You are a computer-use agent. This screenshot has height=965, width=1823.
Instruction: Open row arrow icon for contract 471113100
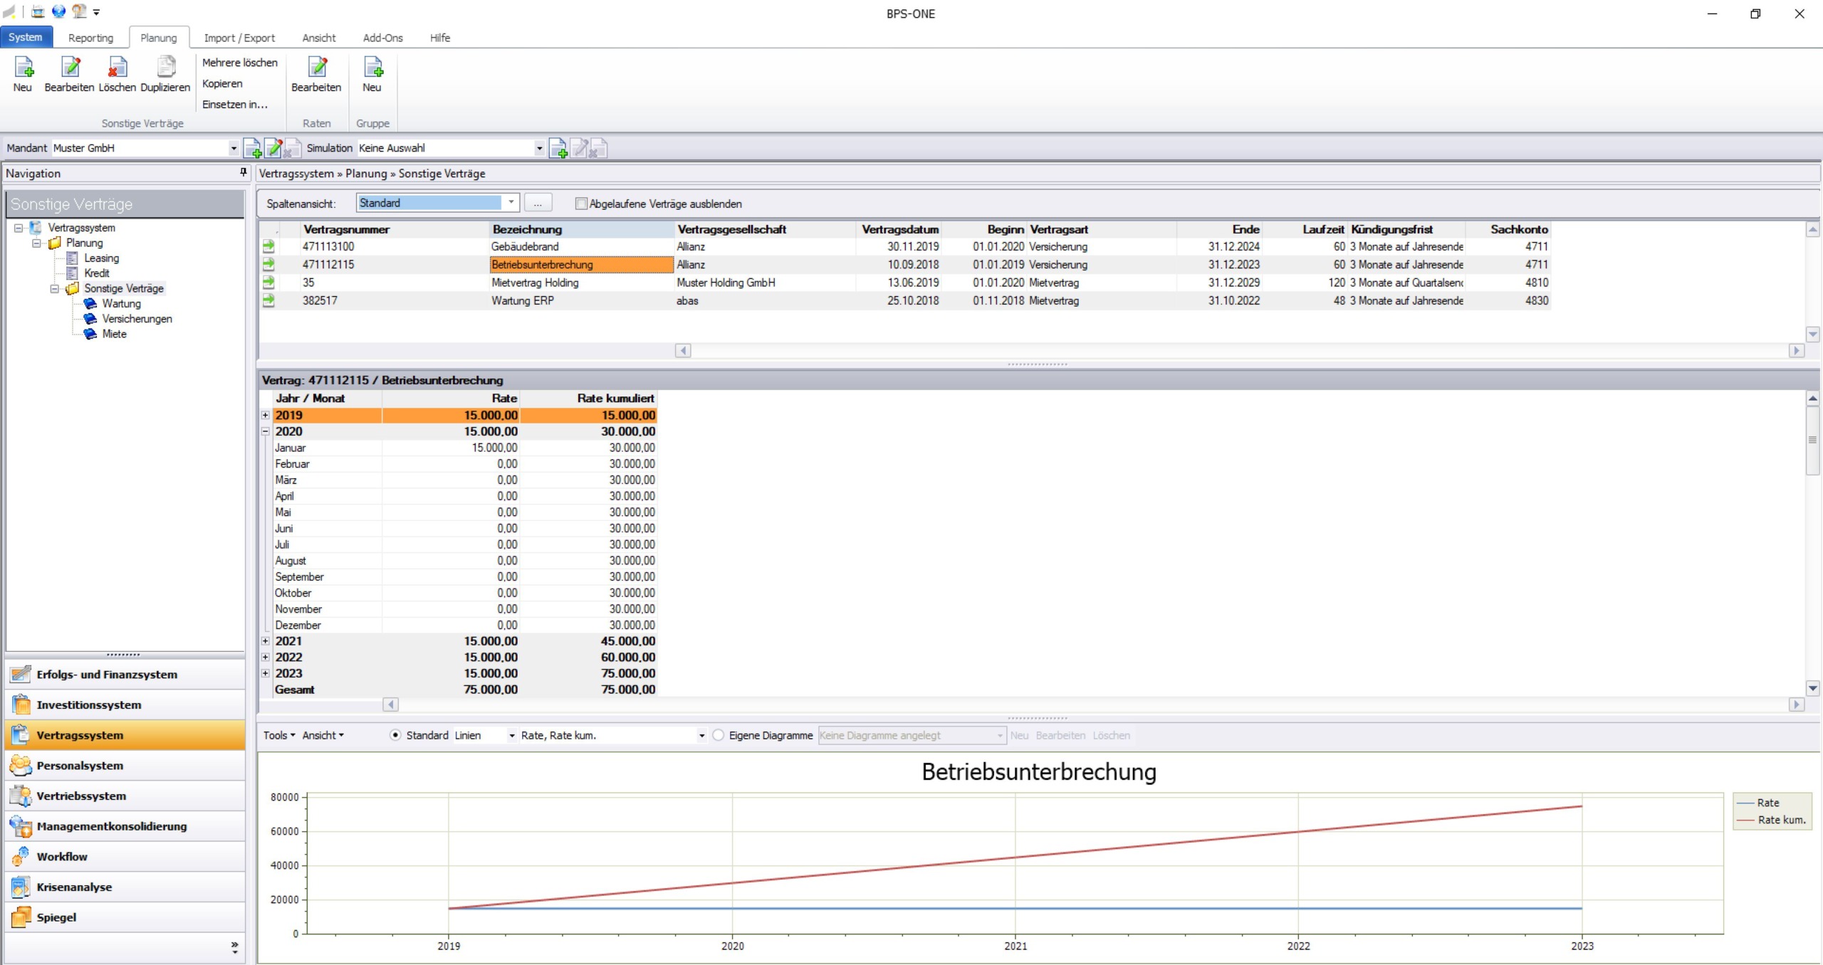coord(268,246)
